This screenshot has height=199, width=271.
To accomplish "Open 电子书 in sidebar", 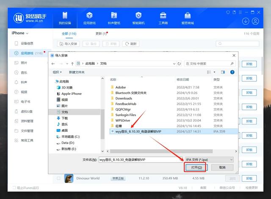I will click(22, 102).
